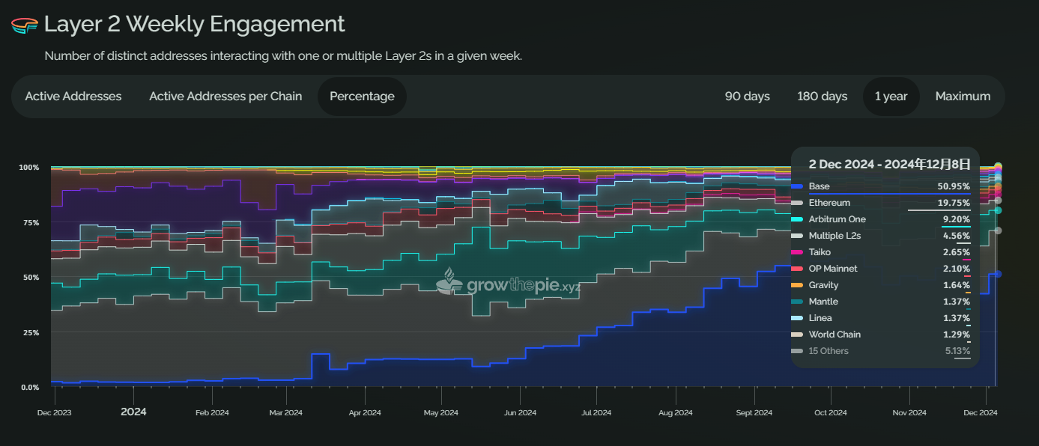Click the Jul 2024 x-axis marker
Image resolution: width=1039 pixels, height=446 pixels.
[596, 412]
